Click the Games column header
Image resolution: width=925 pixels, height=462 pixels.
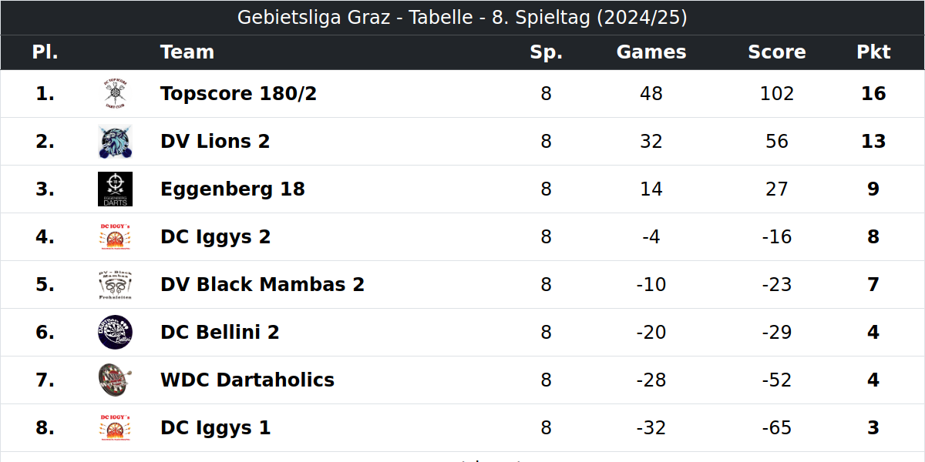651,52
